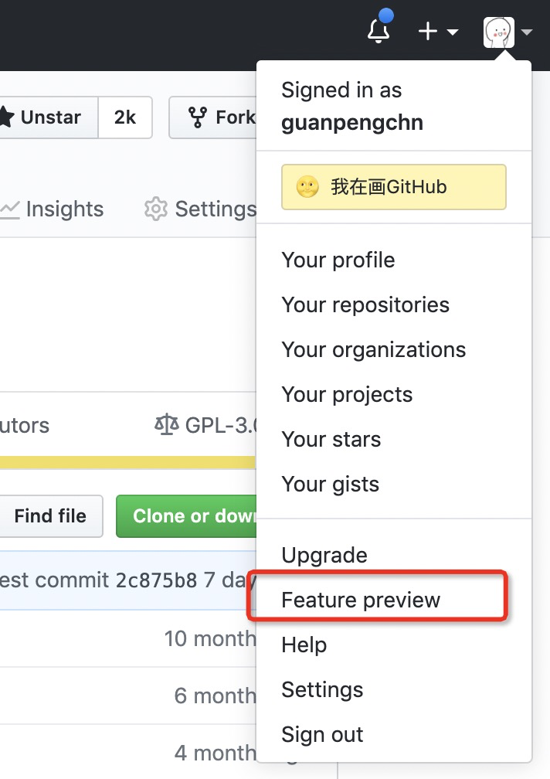550x779 pixels.
Task: Click the license scale icon near GPL-3.0
Action: point(166,425)
